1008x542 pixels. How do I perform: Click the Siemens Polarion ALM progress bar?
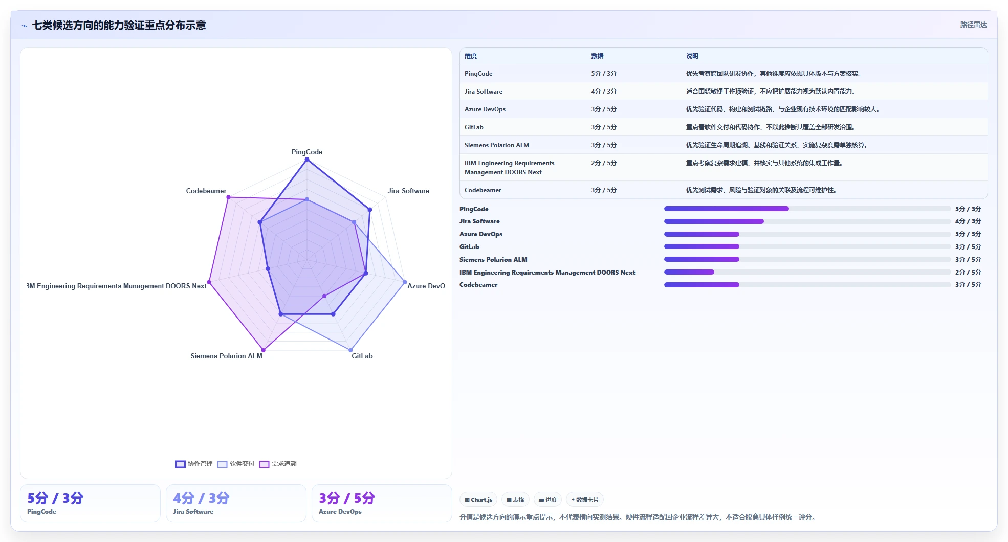(807, 259)
